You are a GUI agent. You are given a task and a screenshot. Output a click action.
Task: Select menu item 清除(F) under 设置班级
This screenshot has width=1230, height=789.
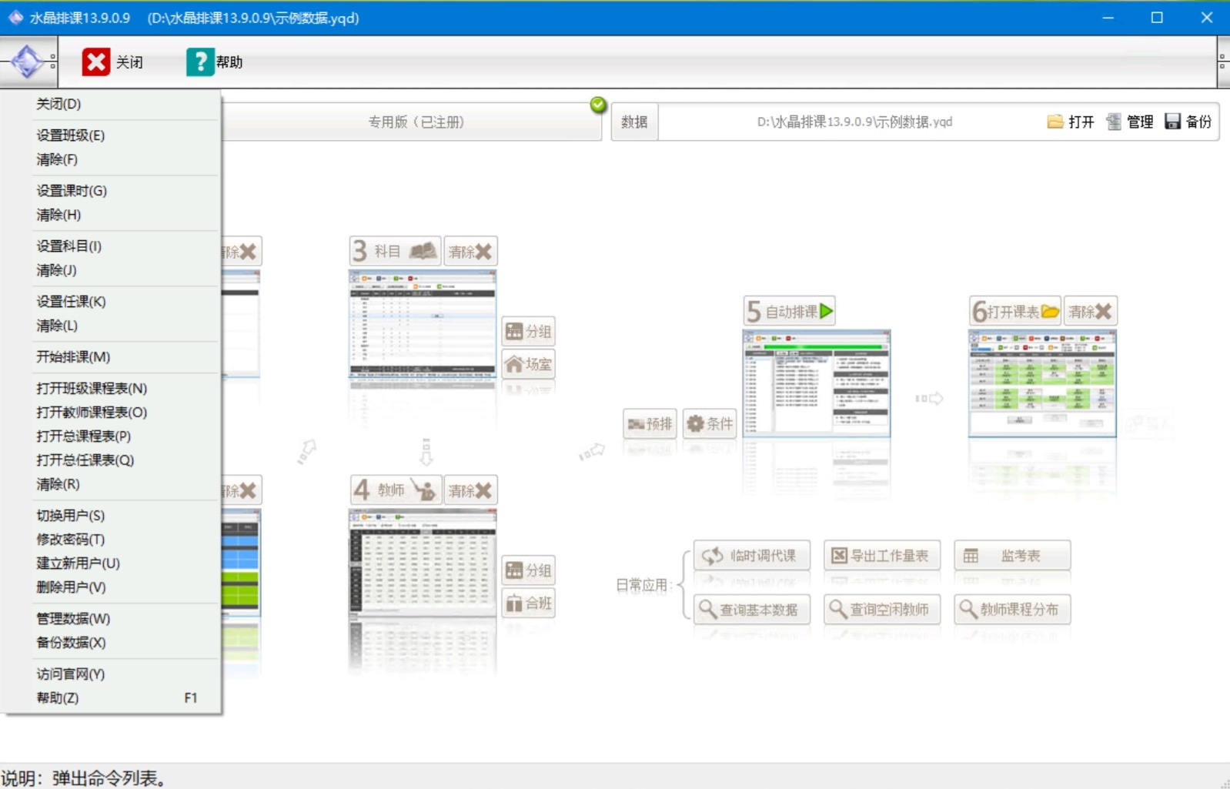click(112, 159)
